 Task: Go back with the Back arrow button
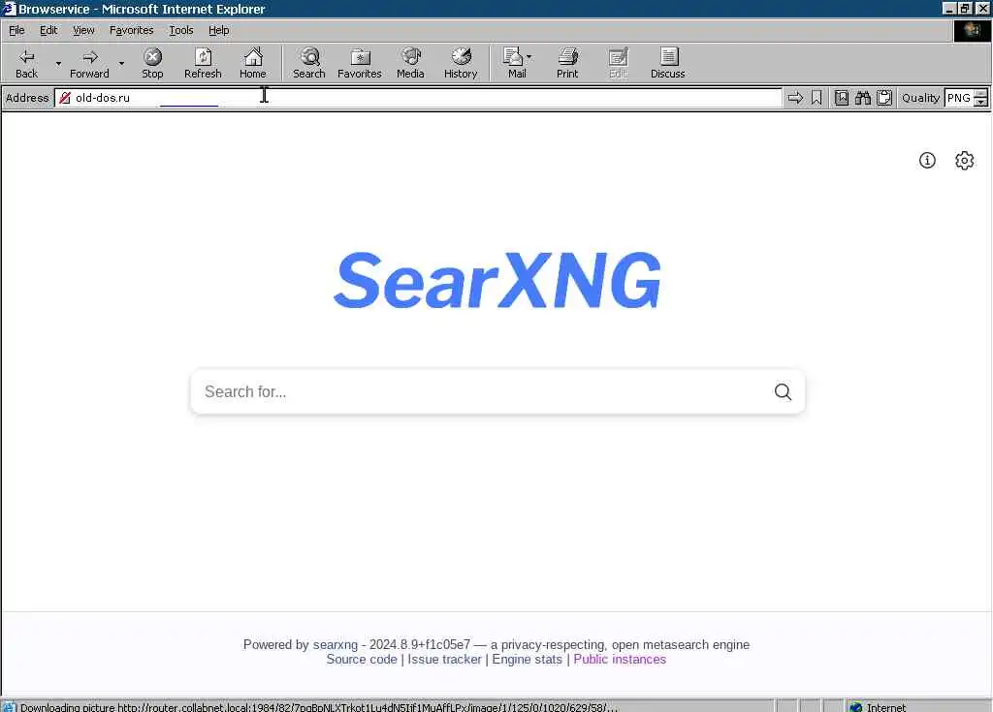tap(26, 63)
